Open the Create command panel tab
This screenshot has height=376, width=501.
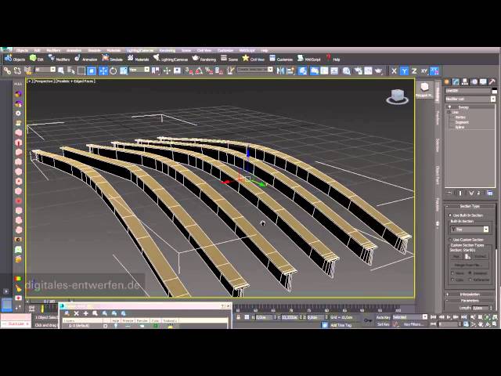(x=447, y=81)
